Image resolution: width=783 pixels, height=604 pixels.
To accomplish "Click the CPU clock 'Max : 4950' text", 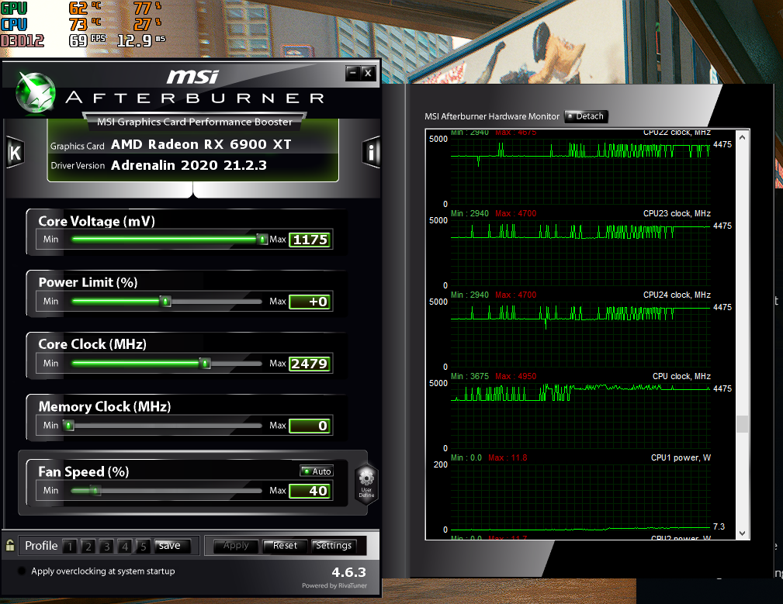I will (x=516, y=376).
